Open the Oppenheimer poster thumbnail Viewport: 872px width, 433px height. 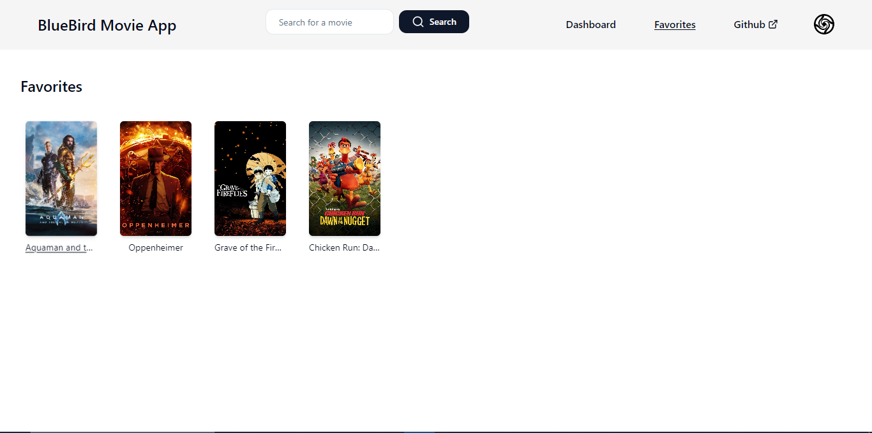pos(156,179)
